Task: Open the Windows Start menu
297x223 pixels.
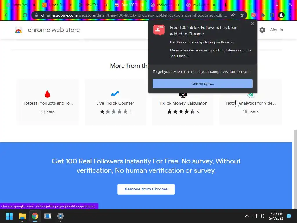Action: [9, 216]
